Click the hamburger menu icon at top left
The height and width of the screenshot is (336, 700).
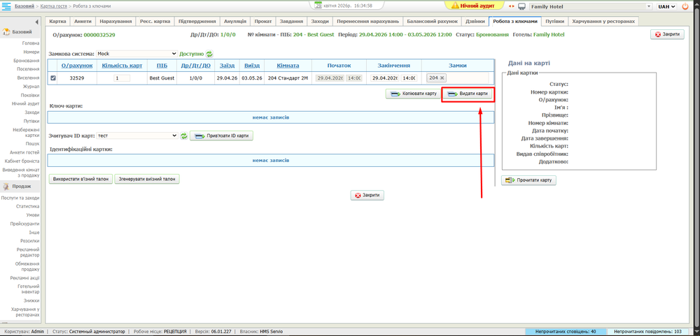pos(6,6)
